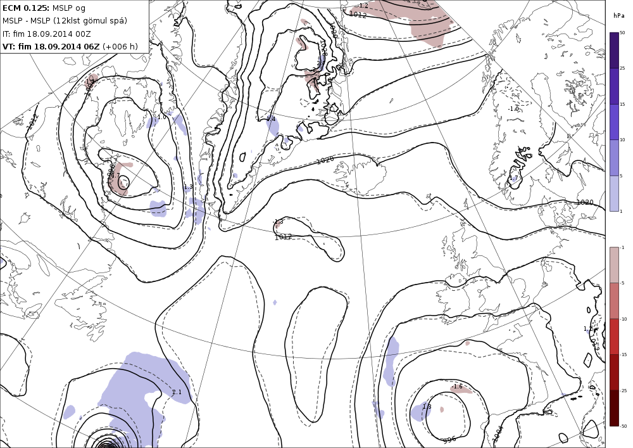Click the 1012 label at the top edge
Image resolution: width=633 pixels, height=448 pixels.
358,15
